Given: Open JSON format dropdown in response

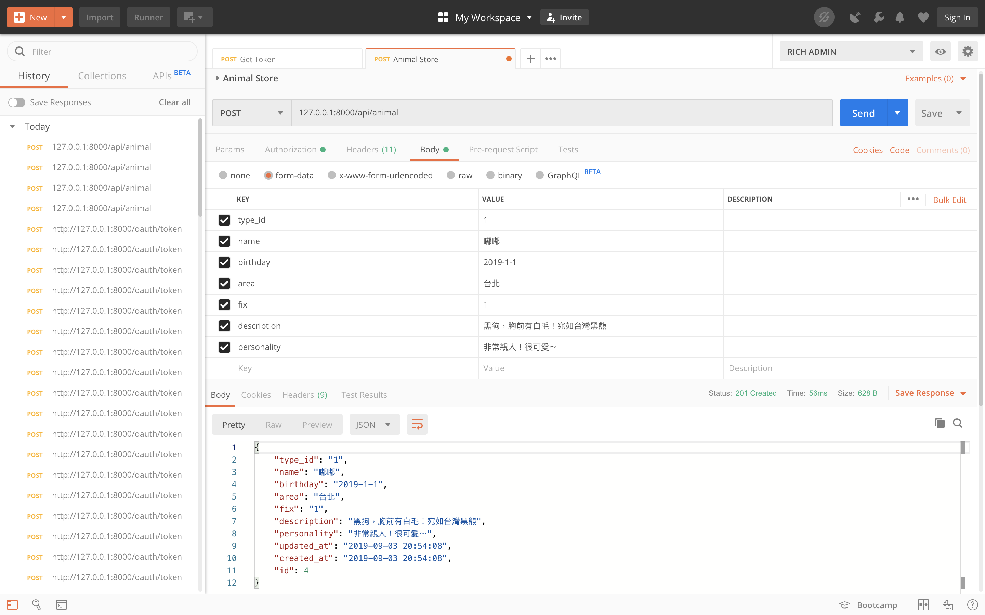Looking at the screenshot, I should click(375, 424).
